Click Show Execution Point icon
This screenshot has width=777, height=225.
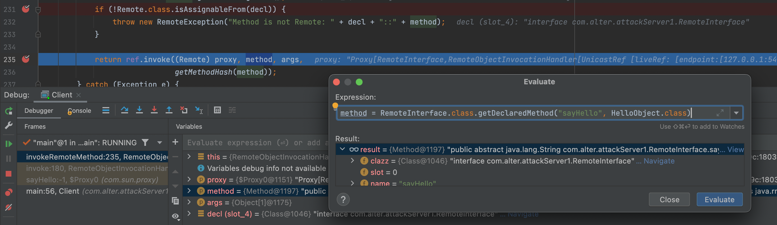pos(106,110)
